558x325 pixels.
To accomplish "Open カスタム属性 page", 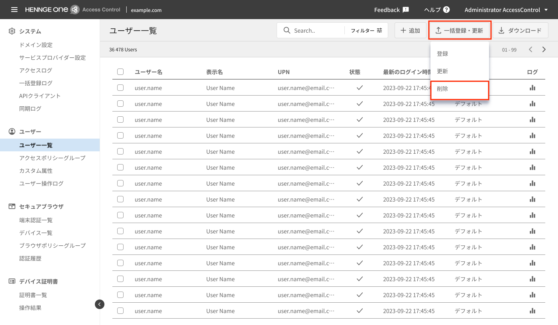I will 35,171.
